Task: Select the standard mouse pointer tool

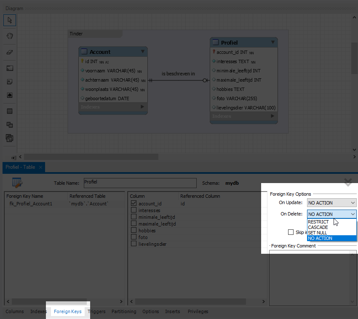Action: (x=9, y=20)
